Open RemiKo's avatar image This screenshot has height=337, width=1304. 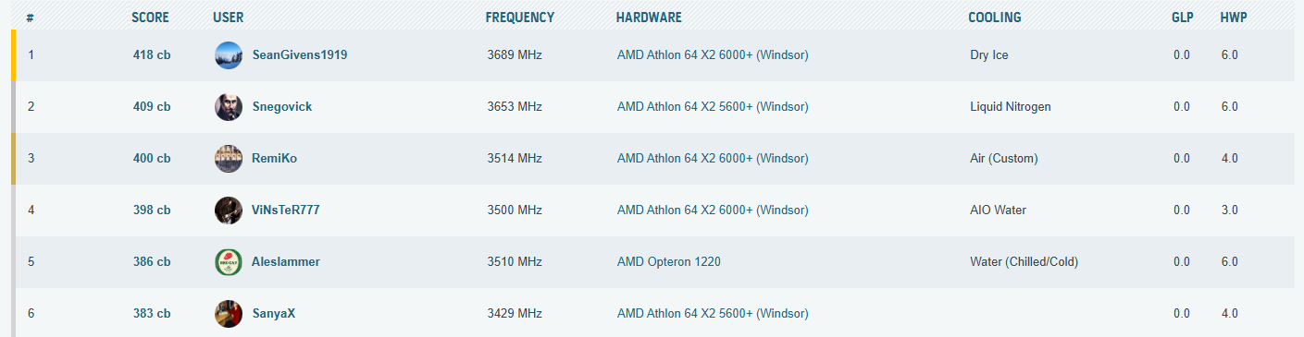(229, 159)
